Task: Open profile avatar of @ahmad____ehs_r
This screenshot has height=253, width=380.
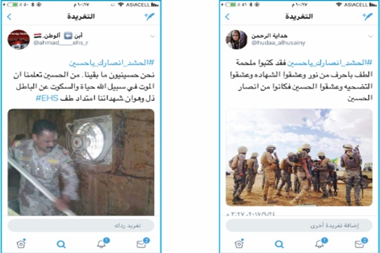Action: pos(18,39)
